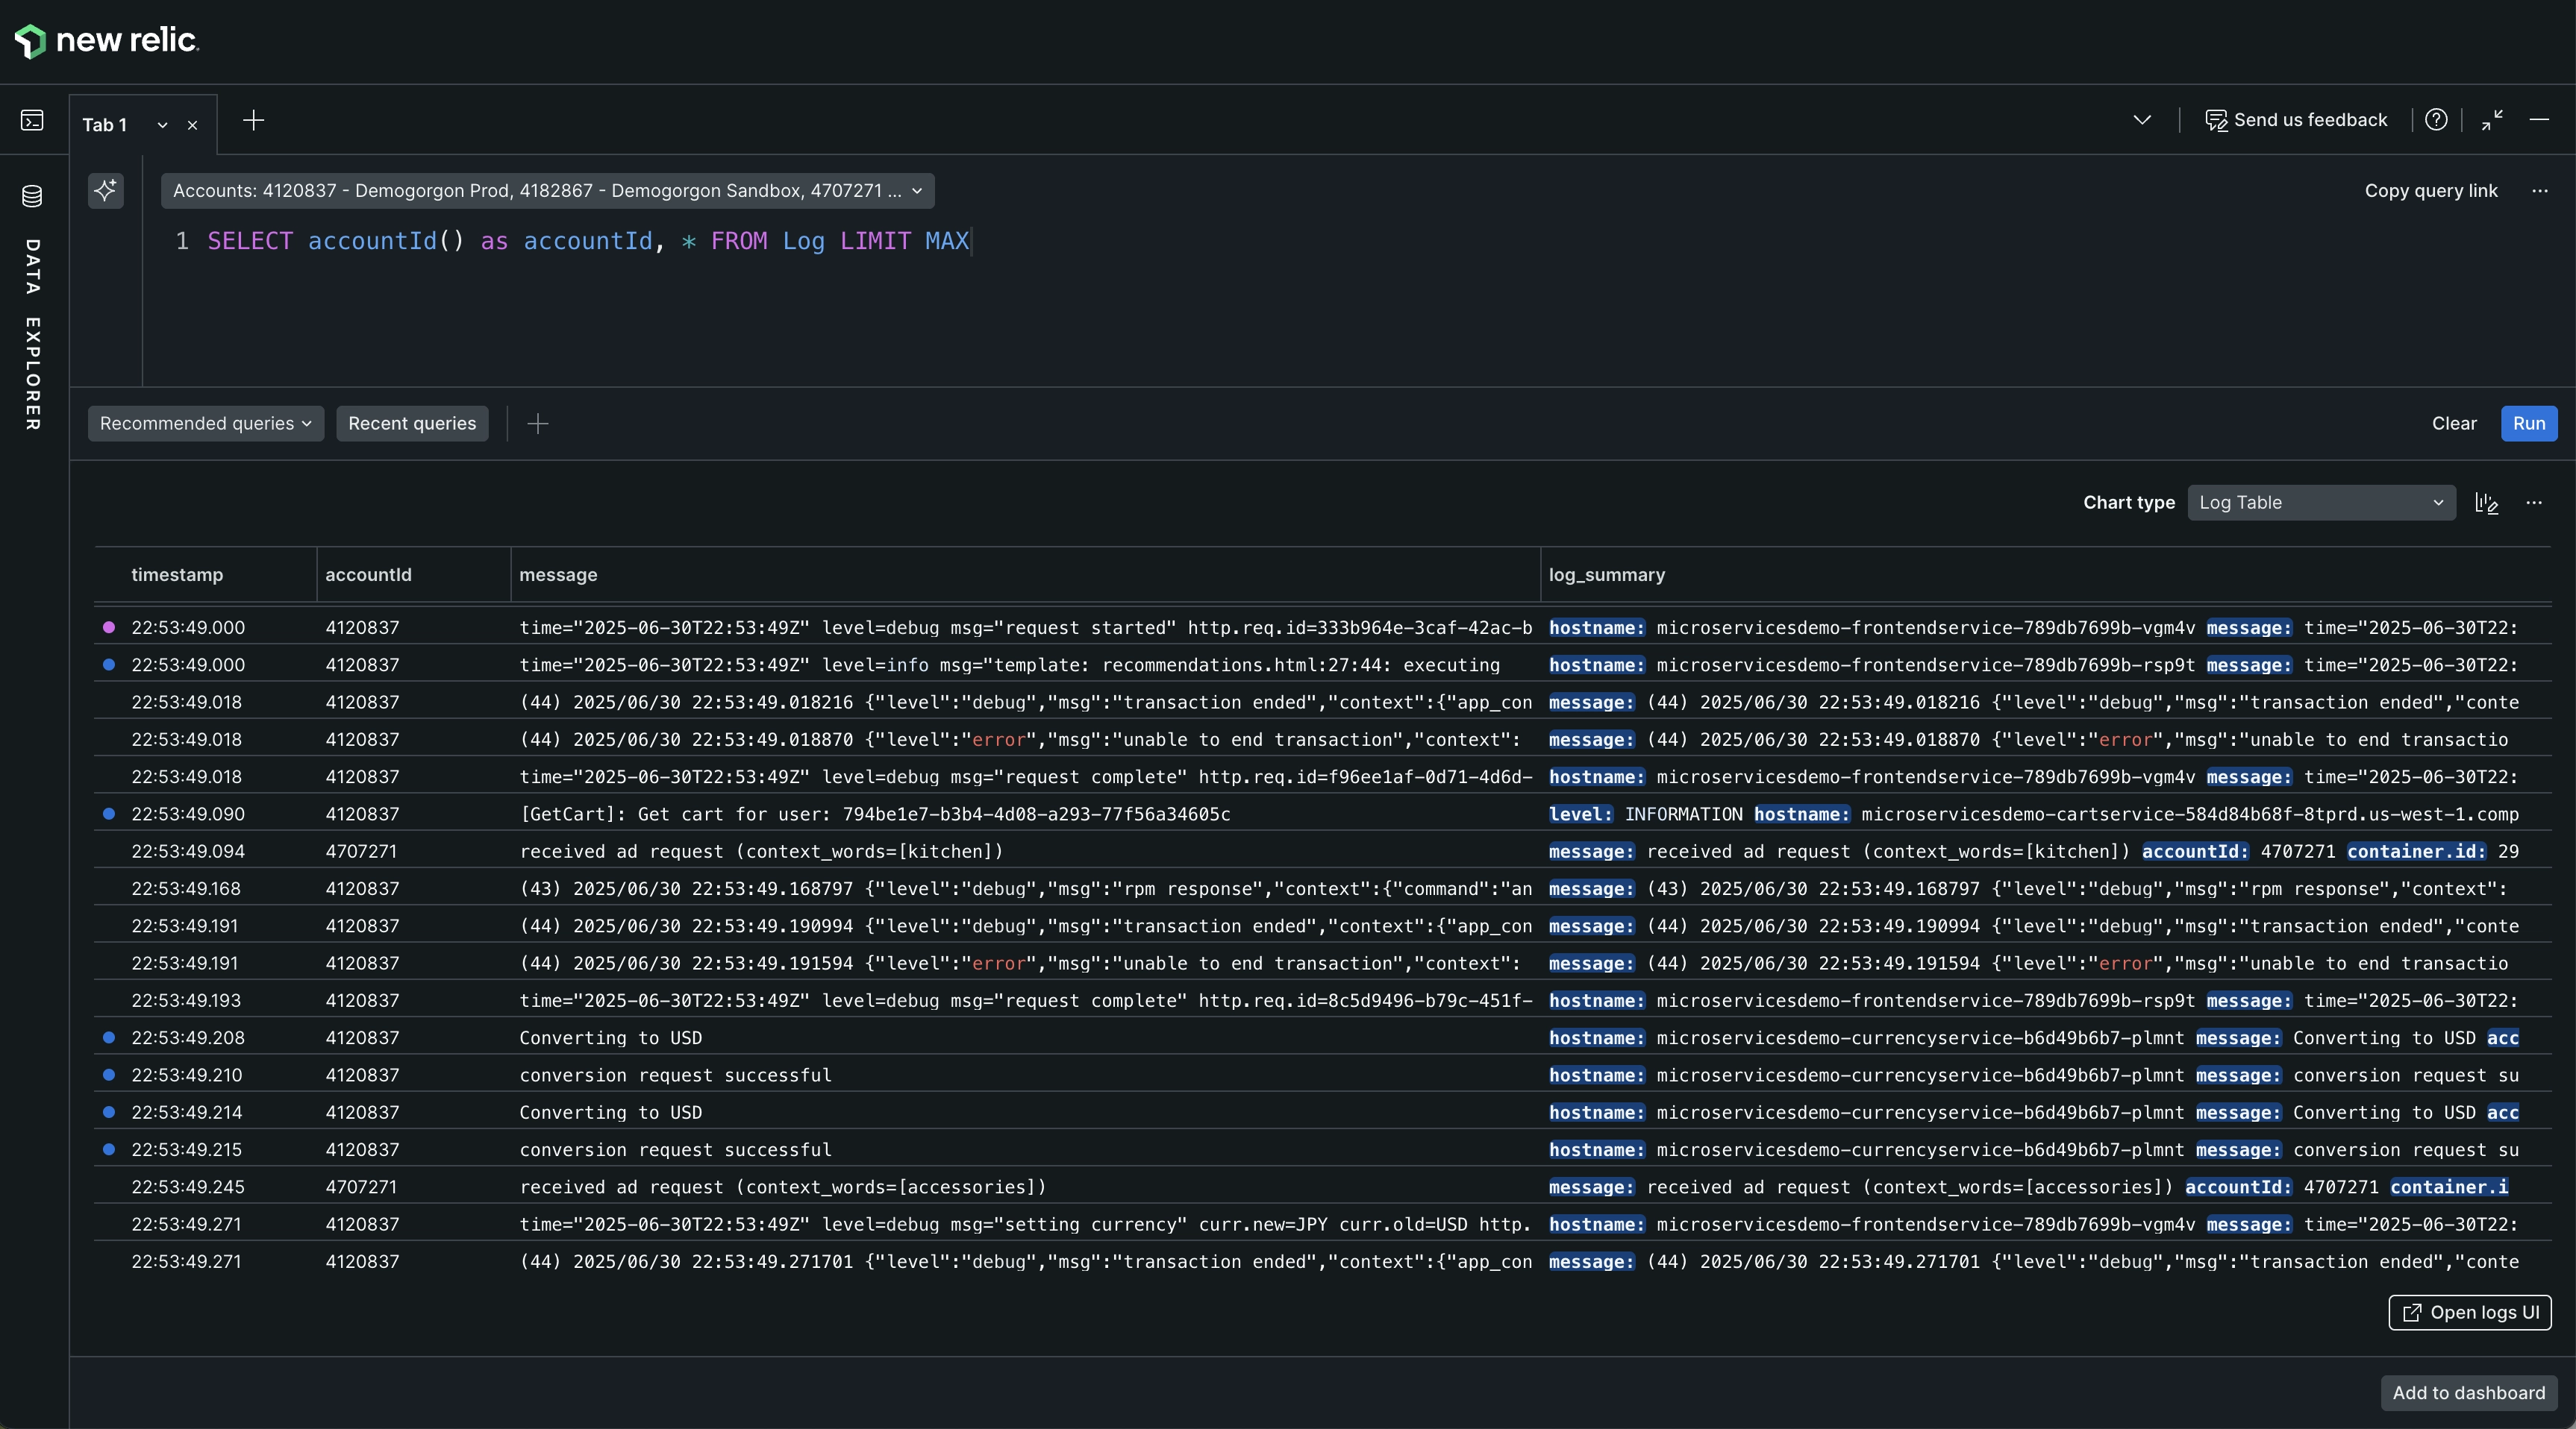The image size is (2576, 1429).
Task: Open the help question mark icon
Action: point(2437,120)
